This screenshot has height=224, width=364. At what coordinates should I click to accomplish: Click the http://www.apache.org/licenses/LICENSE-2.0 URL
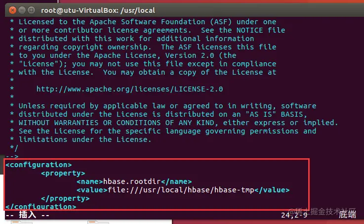pos(129,89)
